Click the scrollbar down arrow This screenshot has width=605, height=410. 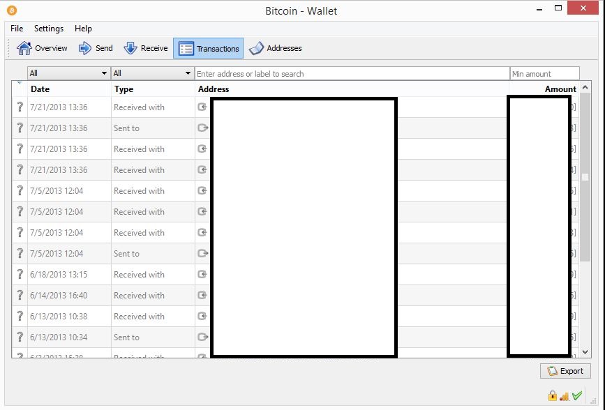585,352
